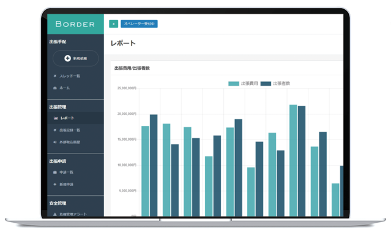Click the briefcase icon beside 申請一覧
This screenshot has height=238, width=391.
point(55,172)
